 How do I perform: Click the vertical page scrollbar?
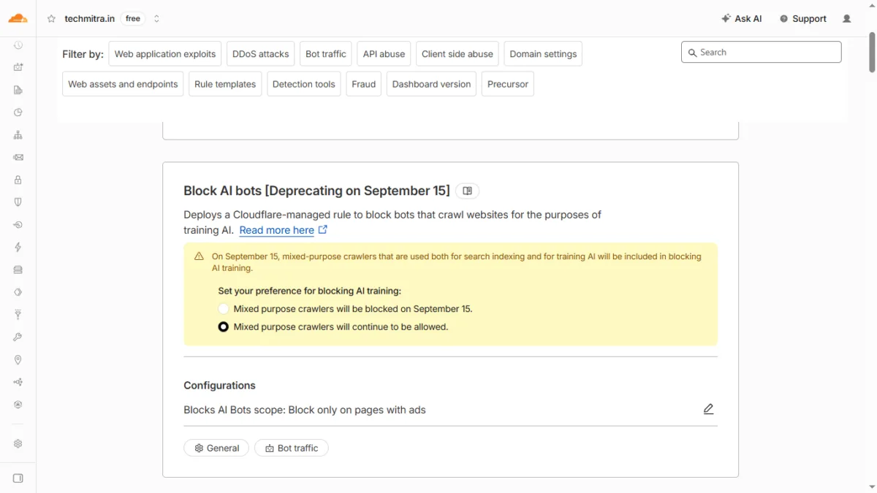(x=872, y=52)
